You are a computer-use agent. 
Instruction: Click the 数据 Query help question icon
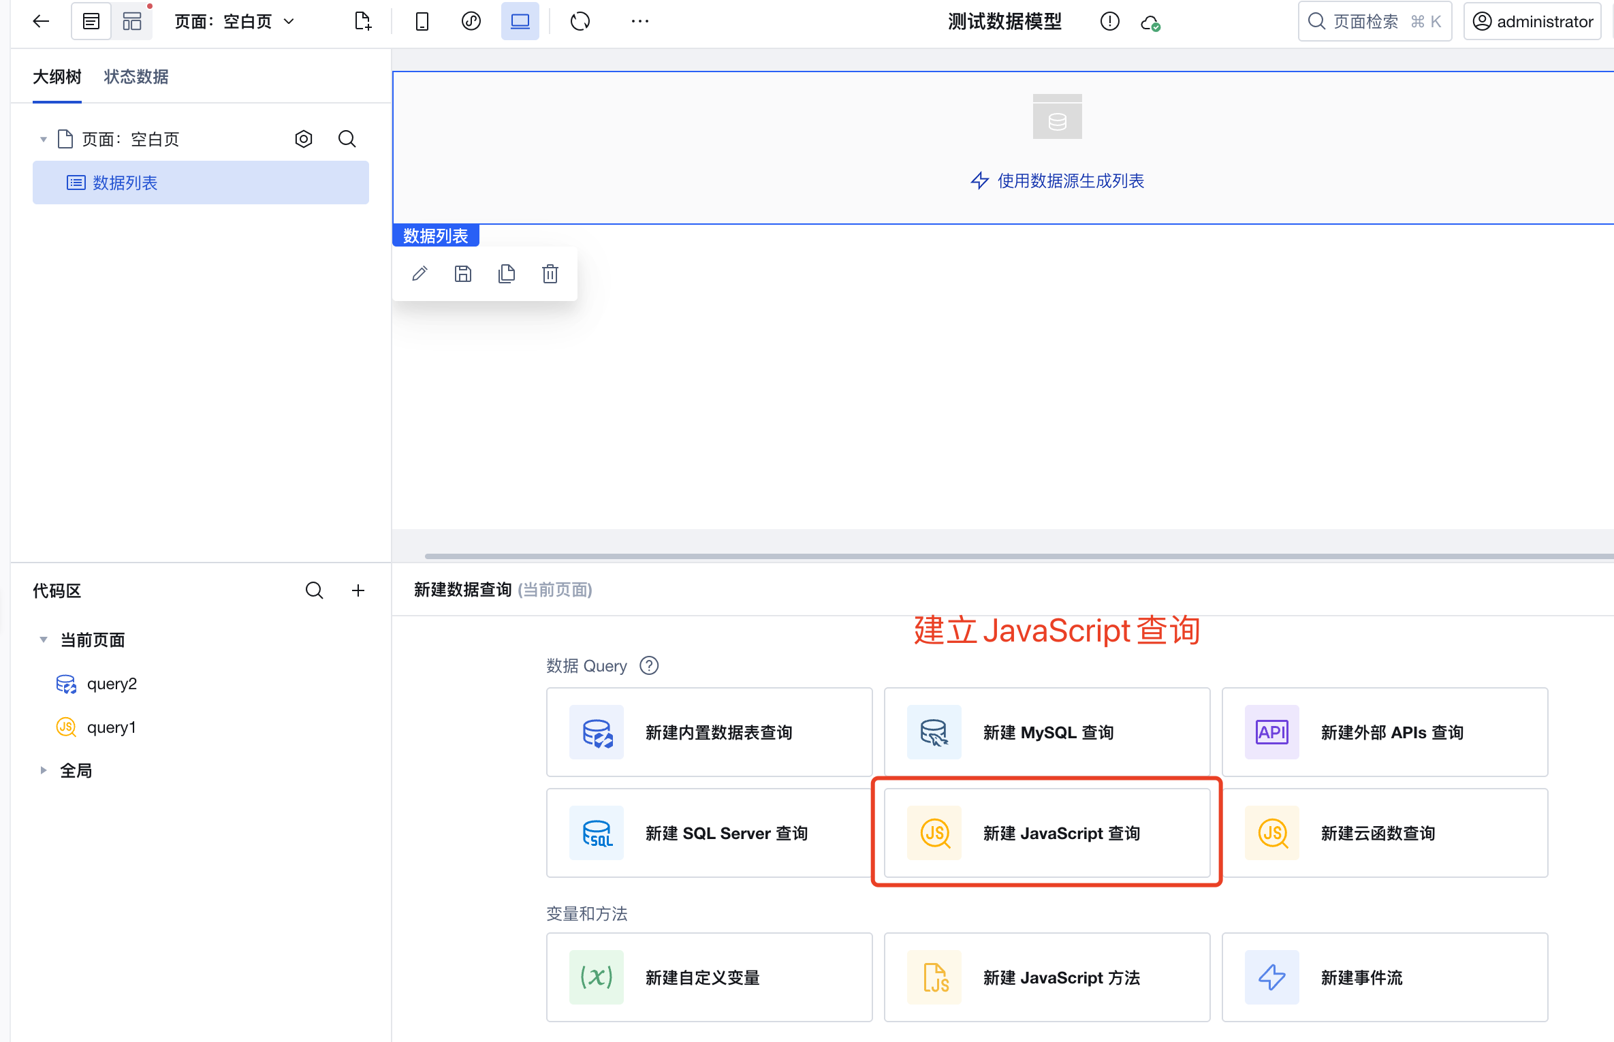pos(649,665)
